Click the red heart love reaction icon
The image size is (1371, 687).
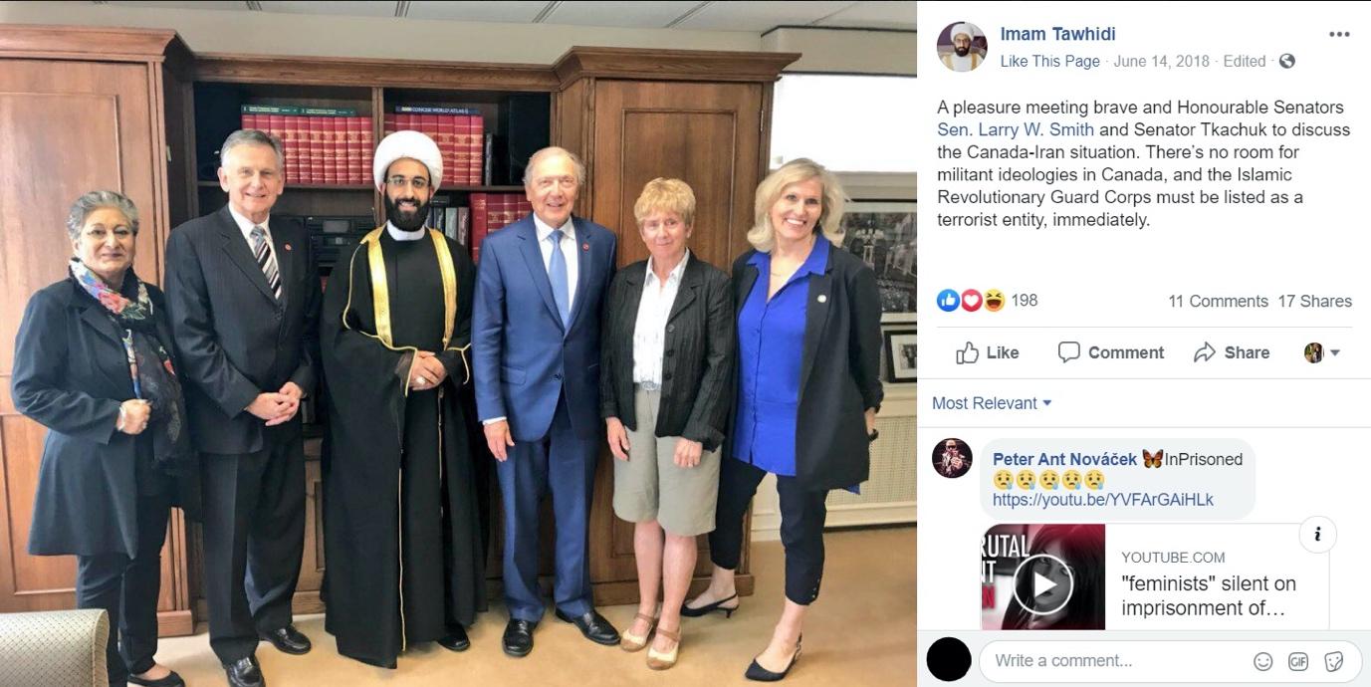pyautogui.click(x=971, y=300)
